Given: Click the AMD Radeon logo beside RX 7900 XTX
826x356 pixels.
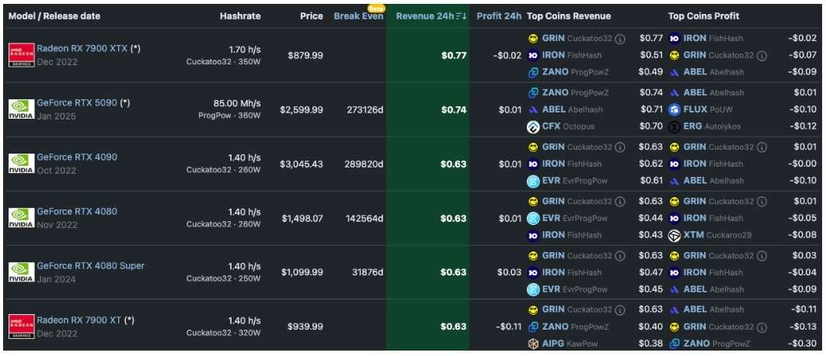Looking at the screenshot, I should pos(22,55).
